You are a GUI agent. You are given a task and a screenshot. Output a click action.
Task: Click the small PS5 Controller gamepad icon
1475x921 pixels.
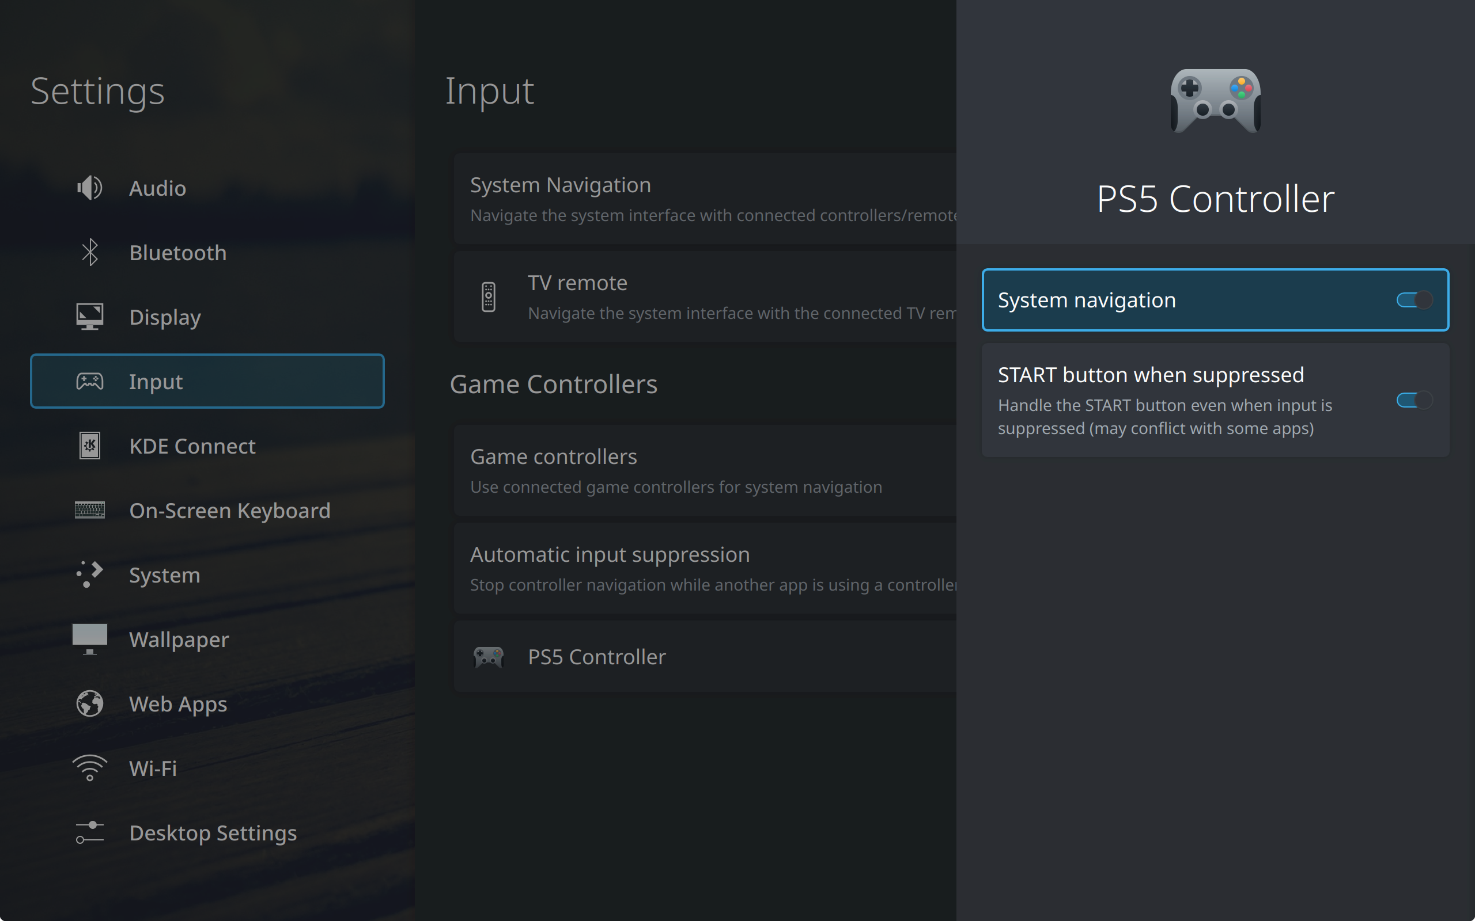tap(488, 657)
